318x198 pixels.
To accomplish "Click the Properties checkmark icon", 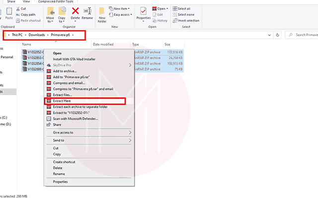I will coord(143,11).
